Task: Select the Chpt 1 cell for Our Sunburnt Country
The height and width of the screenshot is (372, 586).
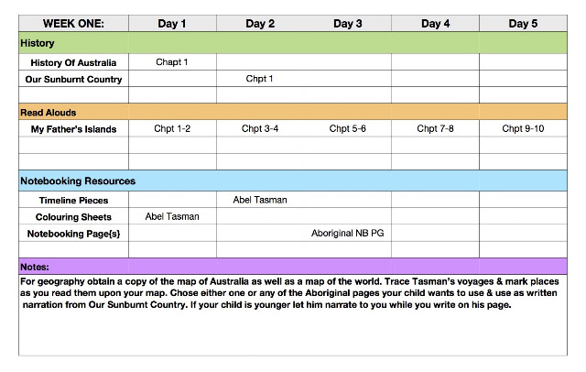Action: coord(260,79)
